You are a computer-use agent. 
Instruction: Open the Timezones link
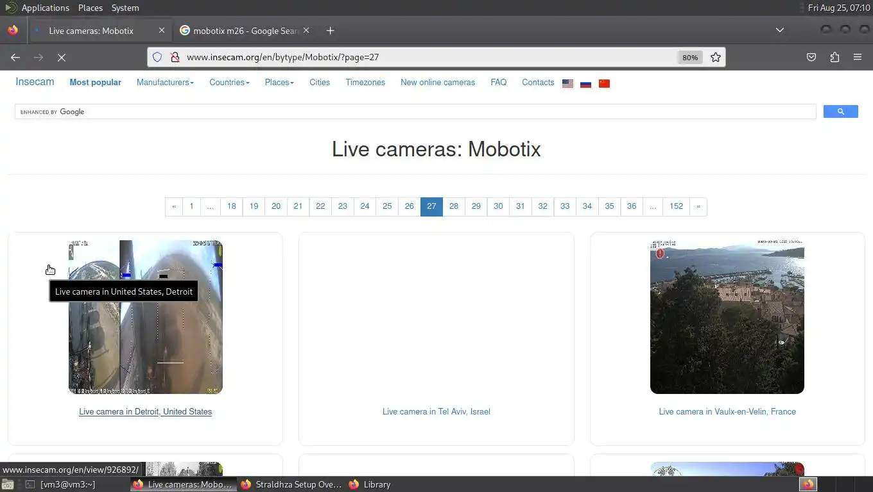(365, 82)
